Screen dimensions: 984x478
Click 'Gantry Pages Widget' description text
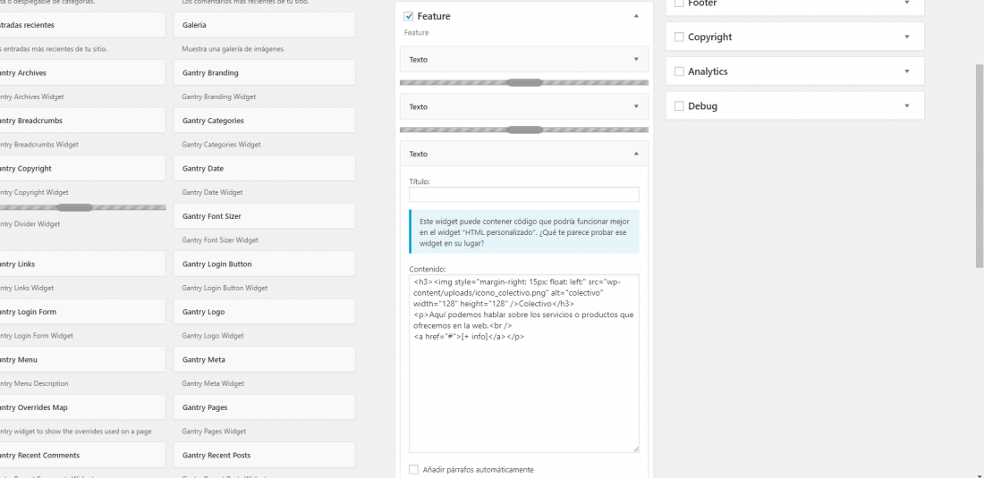pyautogui.click(x=214, y=431)
